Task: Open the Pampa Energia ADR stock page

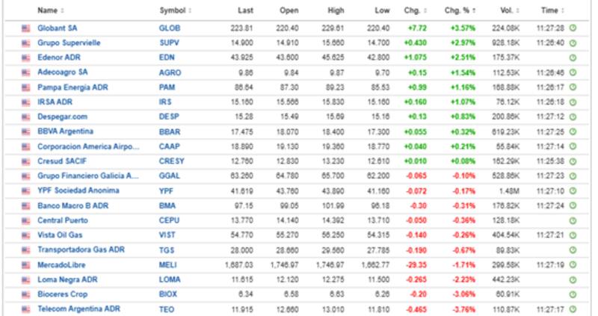Action: click(72, 87)
